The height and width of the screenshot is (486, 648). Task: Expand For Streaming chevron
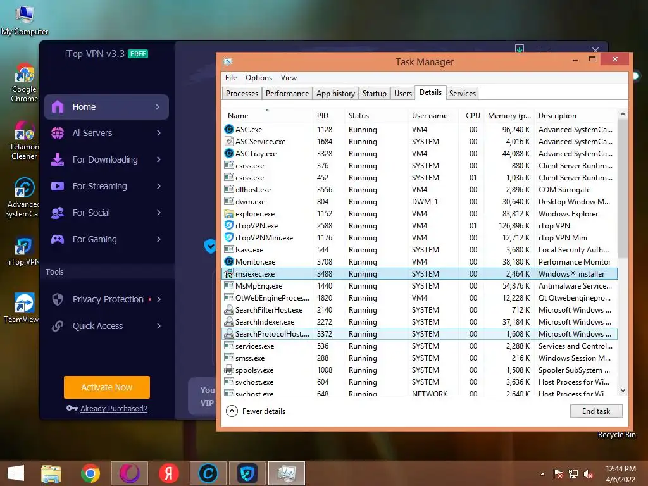(x=159, y=186)
